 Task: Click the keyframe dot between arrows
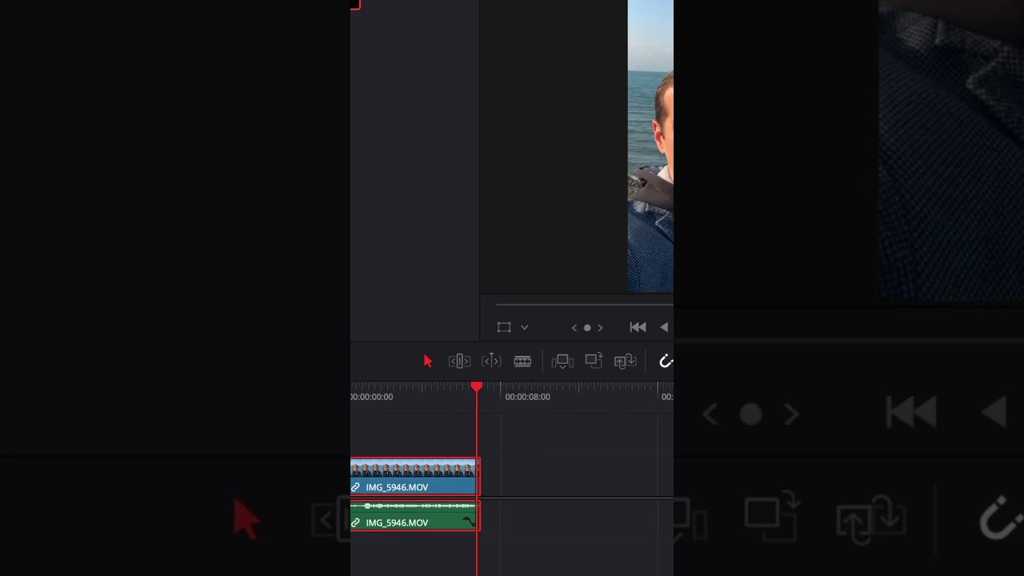coord(587,327)
